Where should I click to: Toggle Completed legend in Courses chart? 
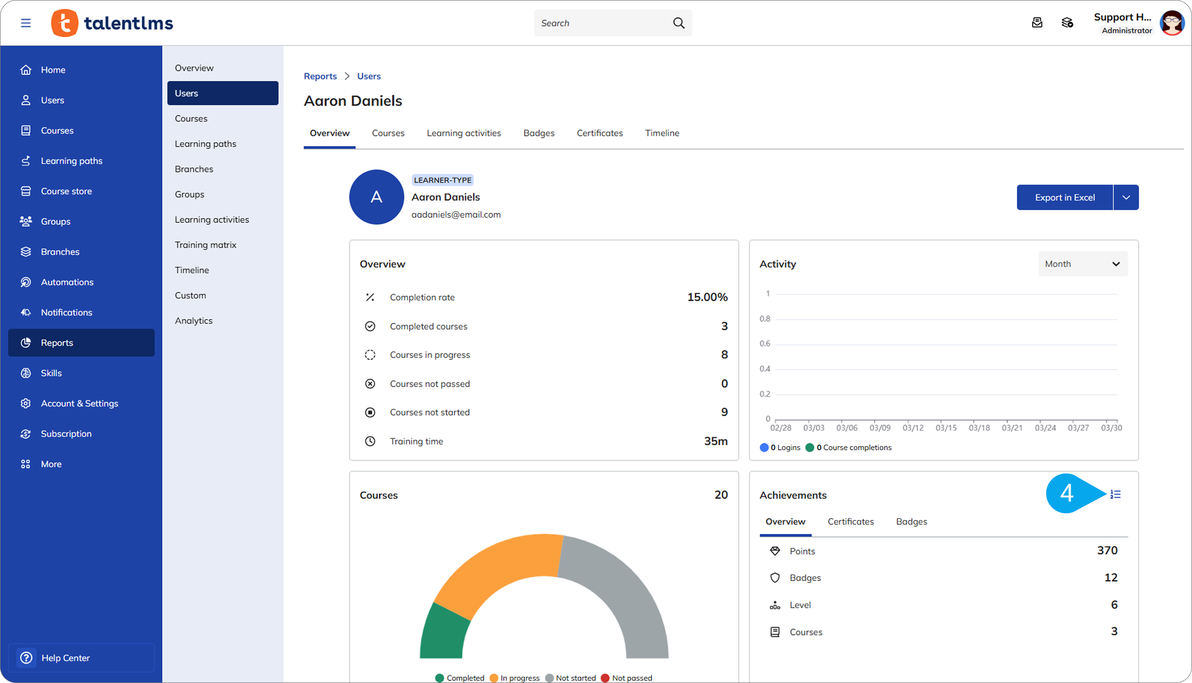click(459, 678)
